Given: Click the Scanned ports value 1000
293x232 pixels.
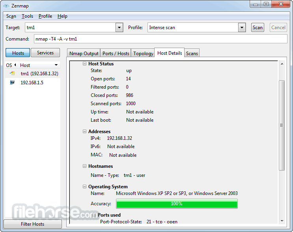Looking at the screenshot, I should click(x=131, y=104).
